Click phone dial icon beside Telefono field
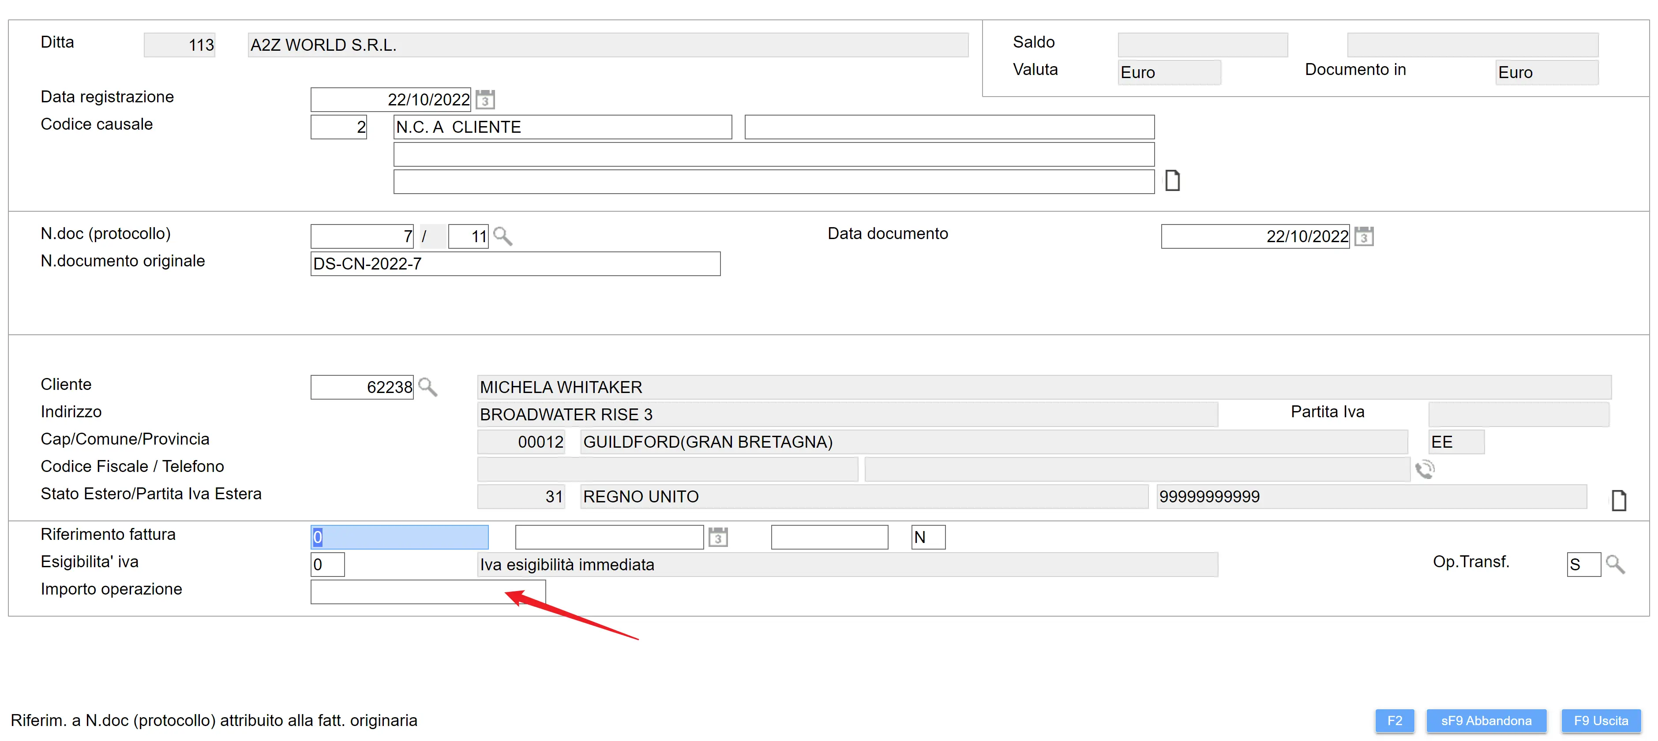 pyautogui.click(x=1424, y=470)
